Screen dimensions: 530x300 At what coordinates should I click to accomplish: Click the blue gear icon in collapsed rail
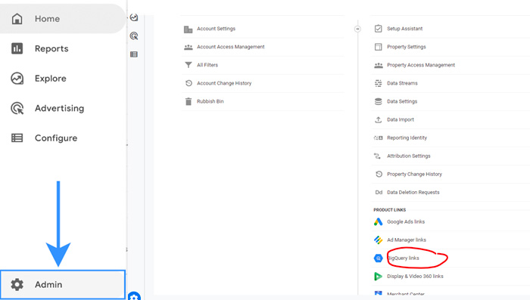134,296
